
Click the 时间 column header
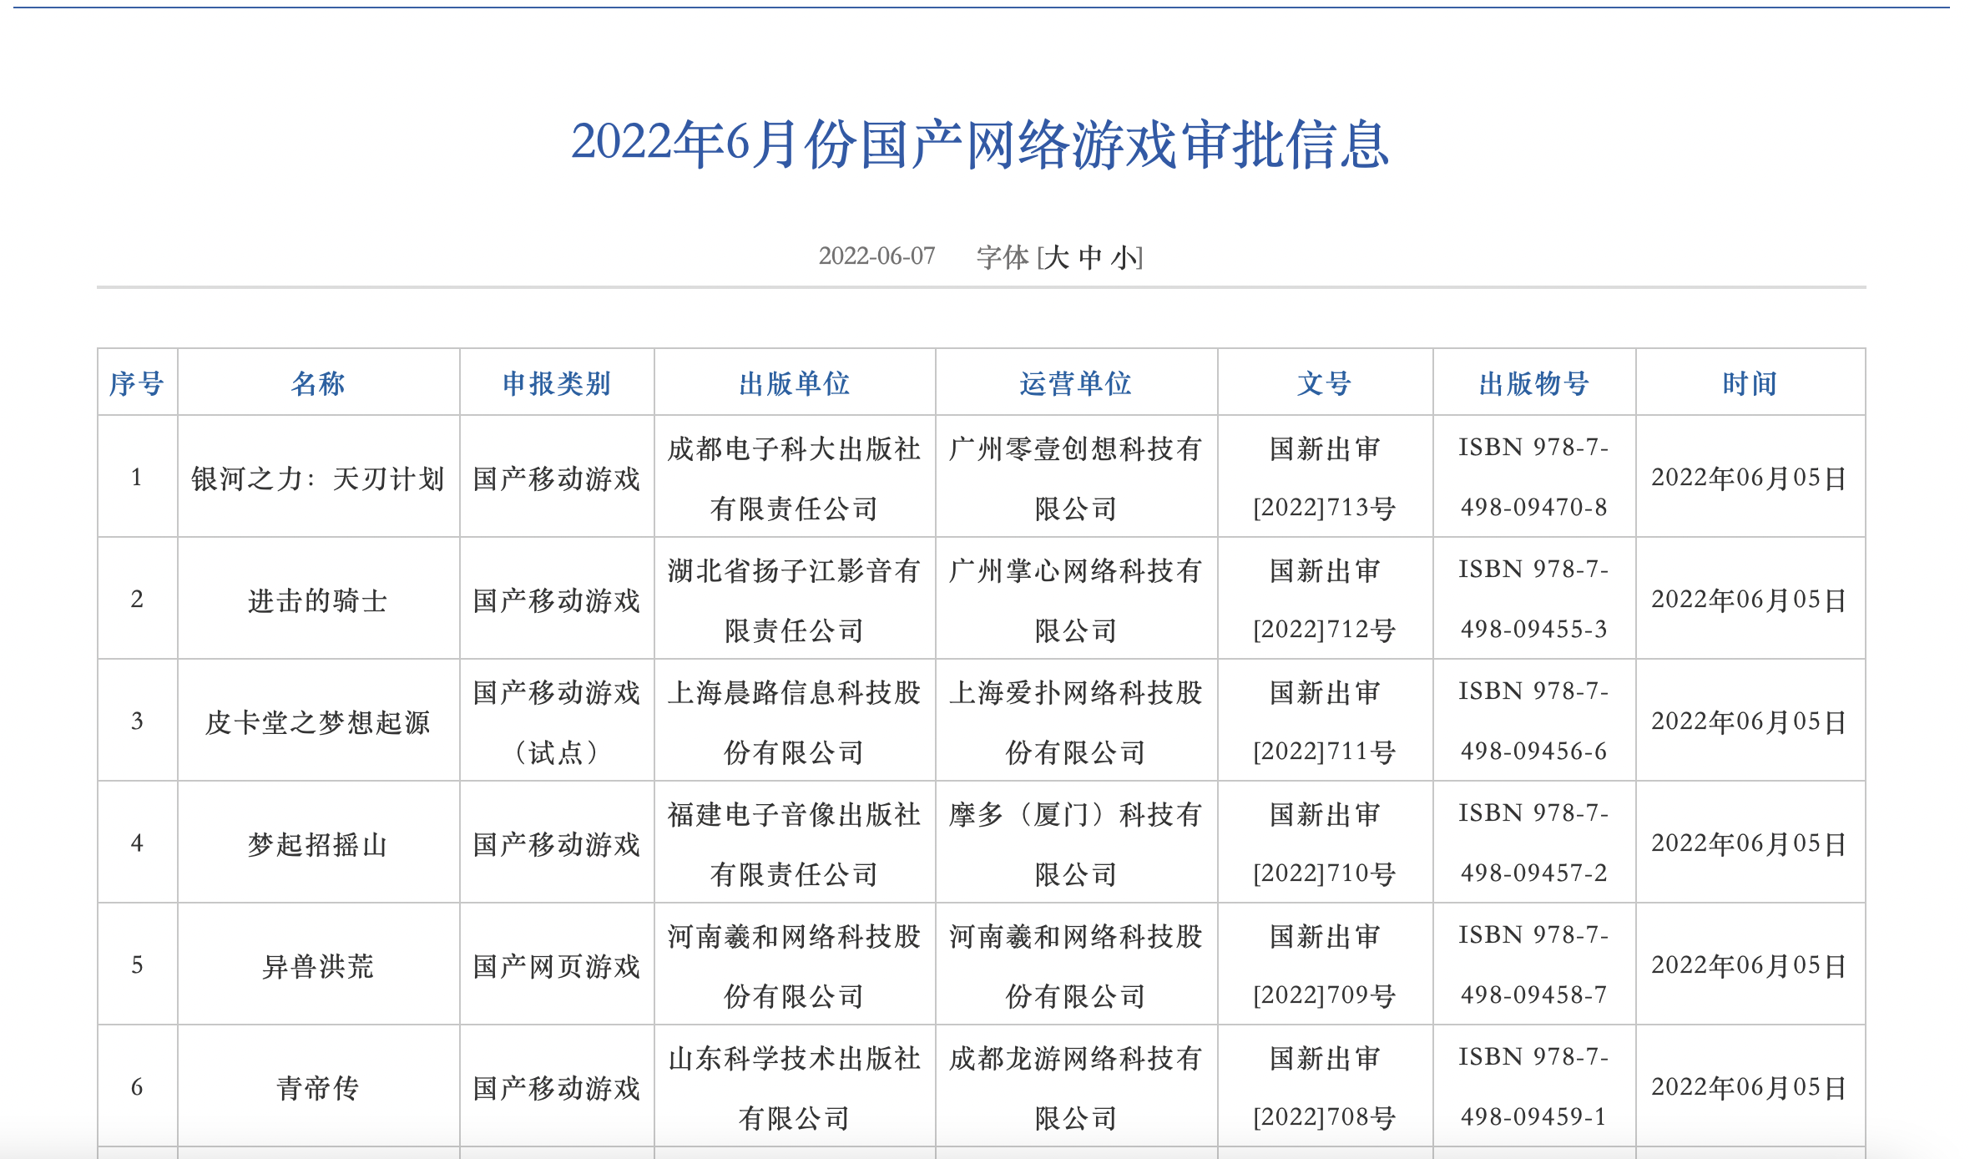1750,383
